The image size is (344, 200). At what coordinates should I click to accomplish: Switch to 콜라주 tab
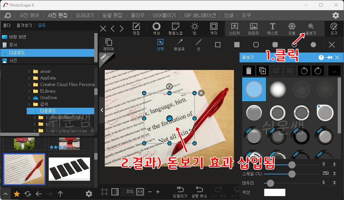coord(138,15)
